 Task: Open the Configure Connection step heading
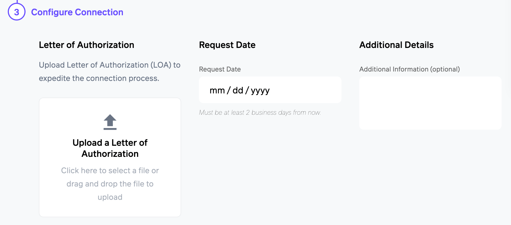pyautogui.click(x=77, y=12)
